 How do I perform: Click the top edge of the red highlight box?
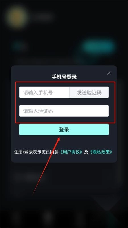65,82
